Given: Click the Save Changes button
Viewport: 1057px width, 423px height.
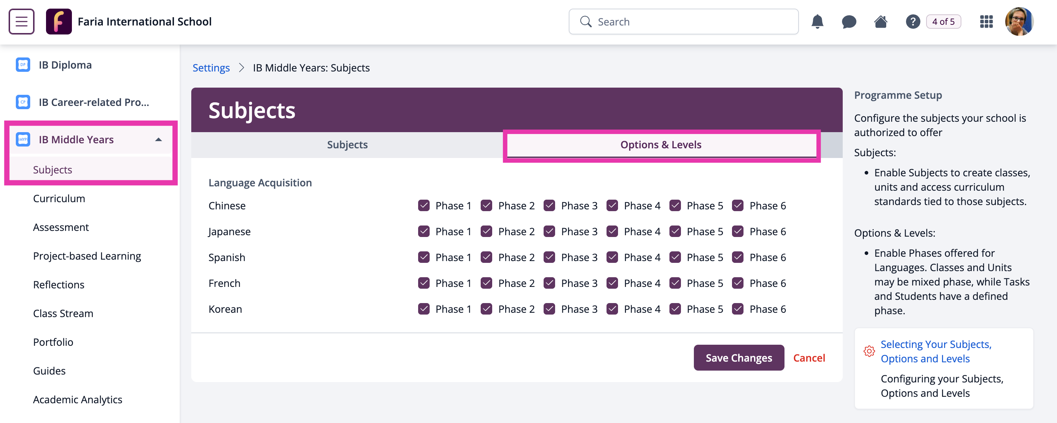Looking at the screenshot, I should (738, 358).
